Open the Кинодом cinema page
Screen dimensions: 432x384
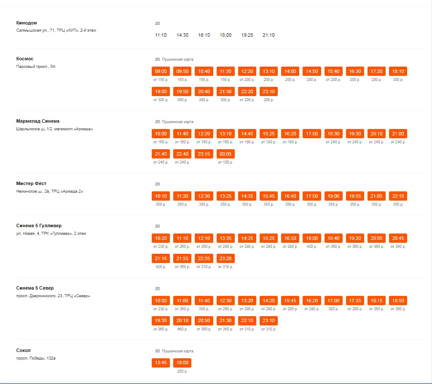(26, 23)
